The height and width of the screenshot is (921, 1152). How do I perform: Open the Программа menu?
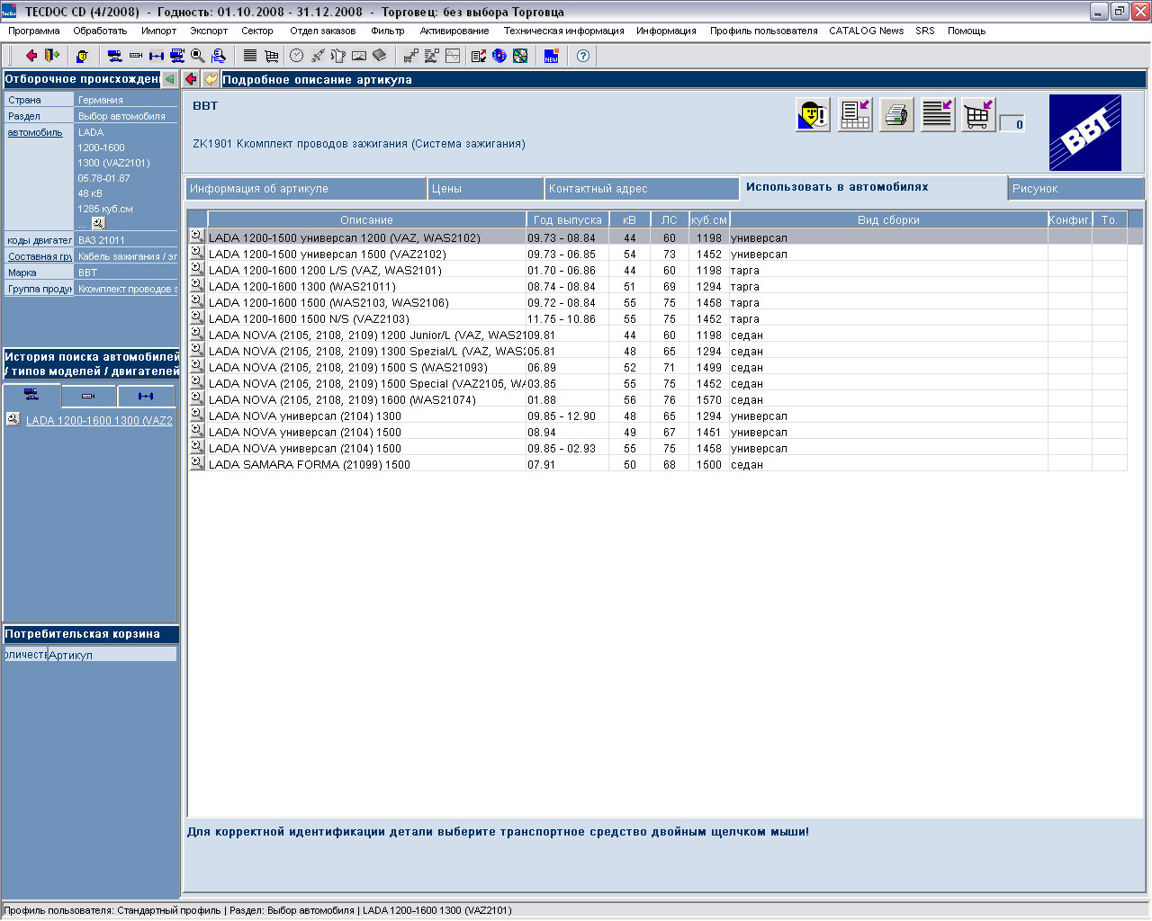[34, 31]
